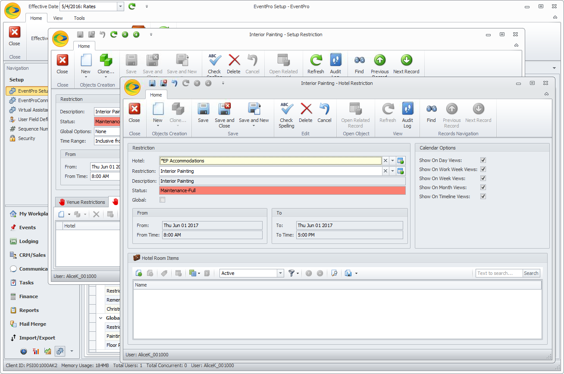Viewport: 564px width, 374px height.
Task: Toggle Show On Work Week Views checkbox
Action: [483, 169]
